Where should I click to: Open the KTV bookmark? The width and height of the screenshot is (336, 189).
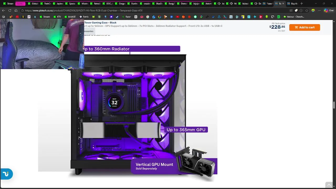pos(57,17)
